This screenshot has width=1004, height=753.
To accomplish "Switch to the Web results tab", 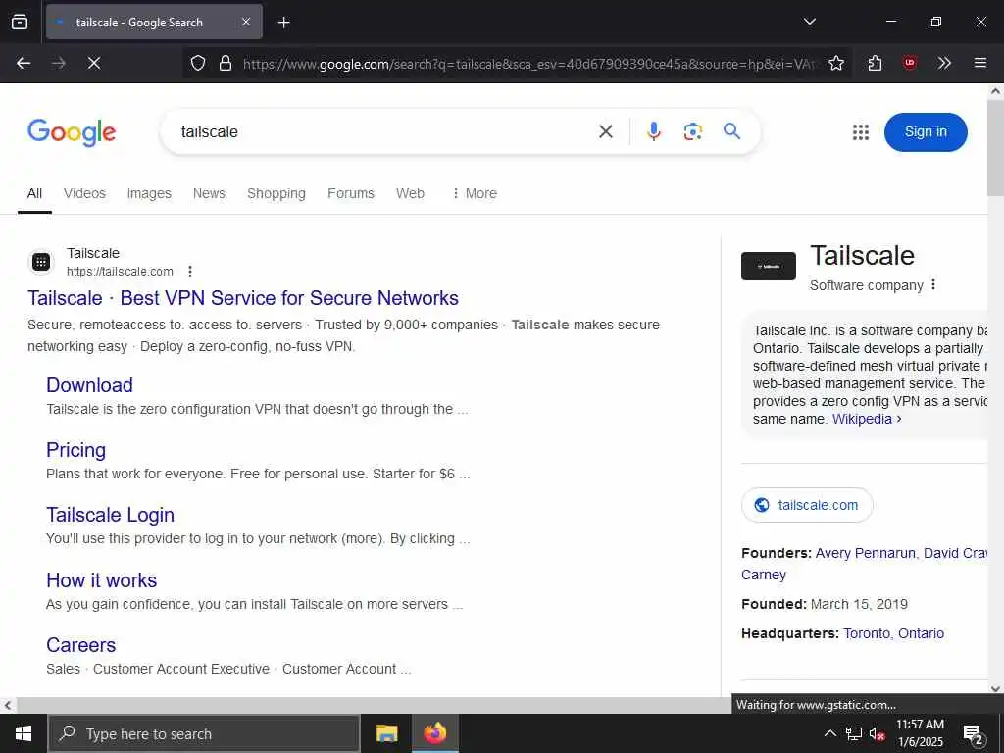I will [410, 193].
